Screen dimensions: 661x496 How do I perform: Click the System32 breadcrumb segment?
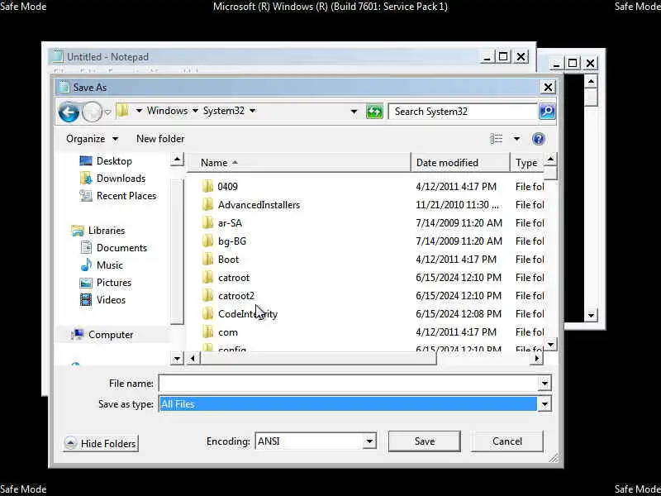click(x=223, y=111)
